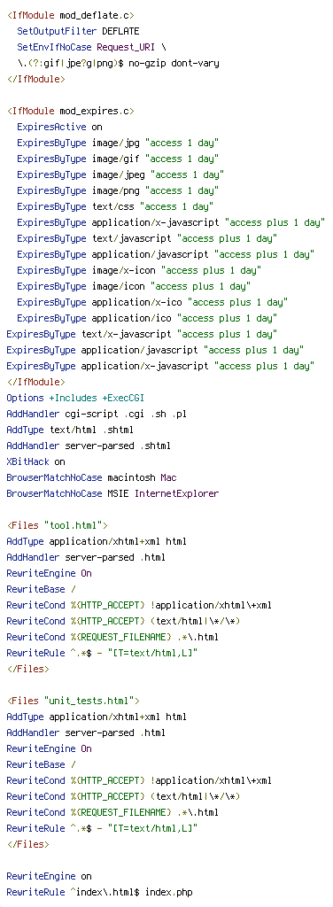The height and width of the screenshot is (907, 333).
Task: Click "BrowserMatchNoCase macintosh Mac" line
Action: (91, 477)
